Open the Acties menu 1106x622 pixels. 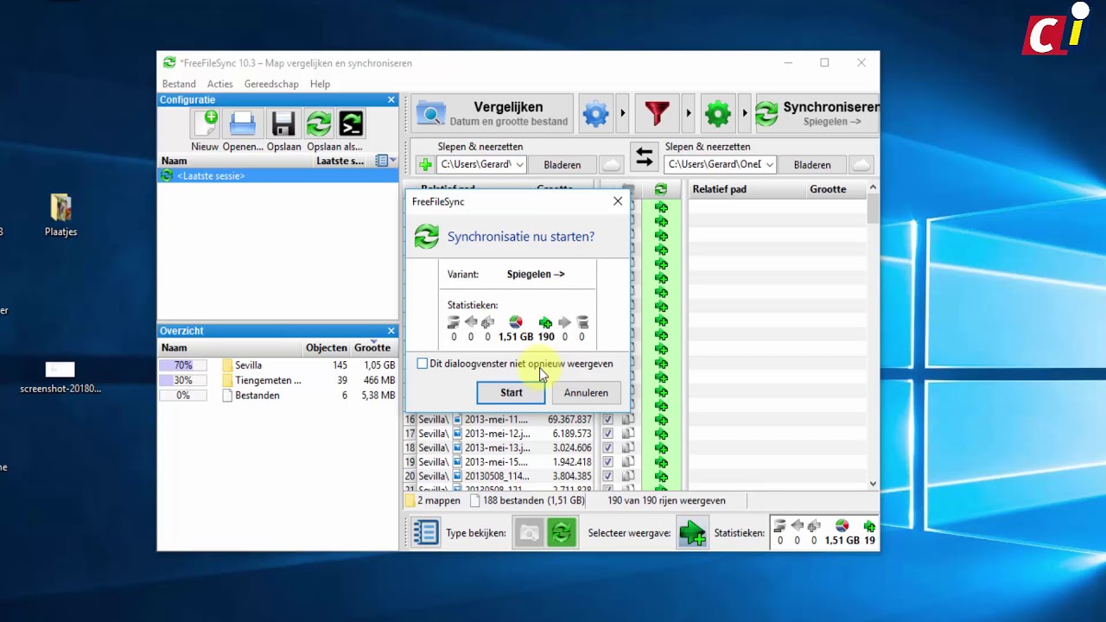coord(220,84)
